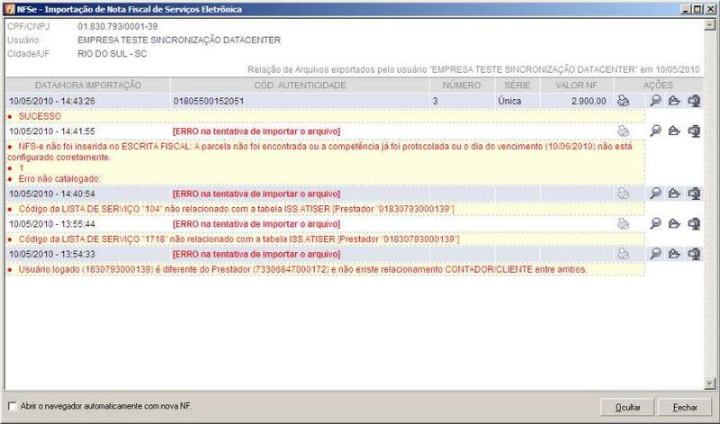
Task: Enable 'Abrir o navegador automaticamente' checkbox
Action: 13,406
